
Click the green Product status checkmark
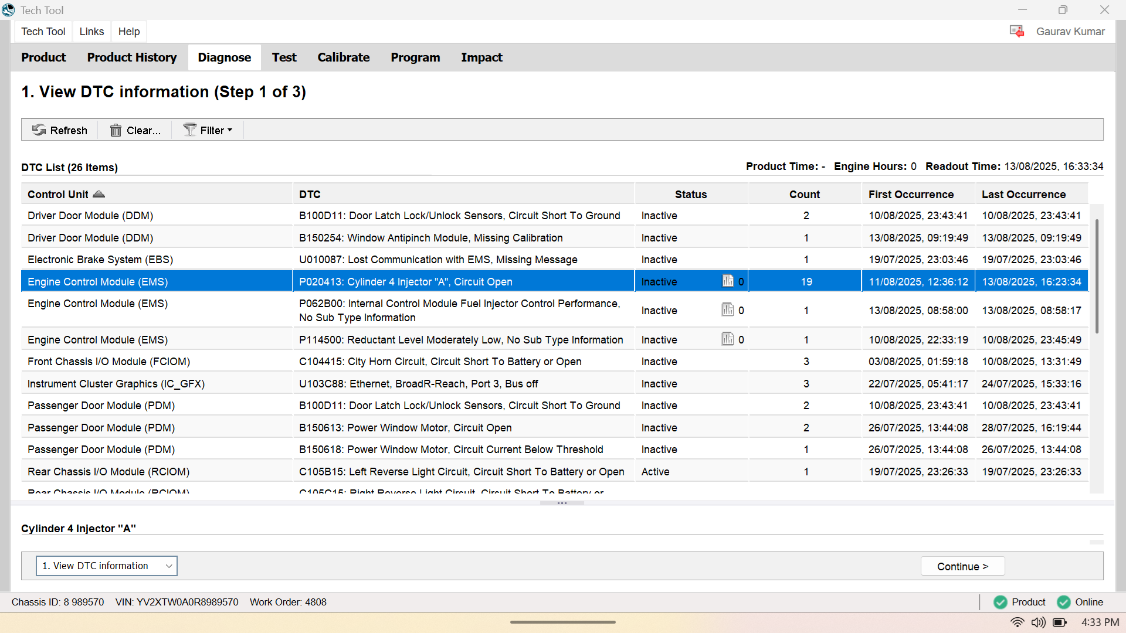click(1000, 602)
